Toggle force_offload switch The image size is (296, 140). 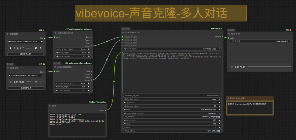coord(219,131)
